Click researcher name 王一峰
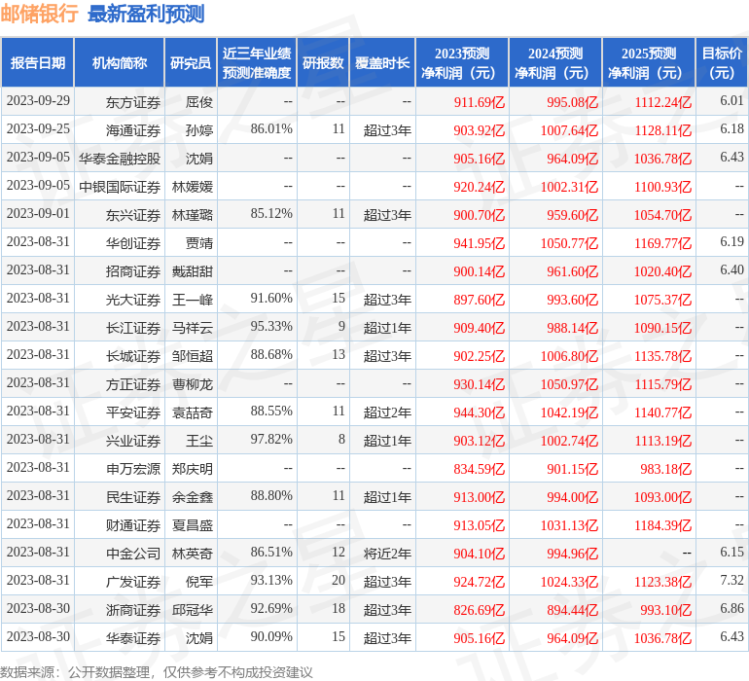The width and height of the screenshot is (749, 681). point(193,300)
